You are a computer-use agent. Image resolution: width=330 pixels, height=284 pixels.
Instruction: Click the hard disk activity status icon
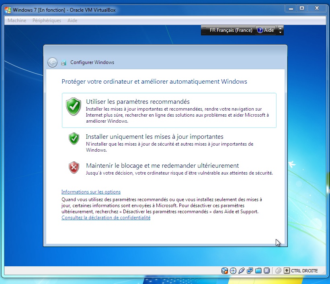pyautogui.click(x=225, y=271)
